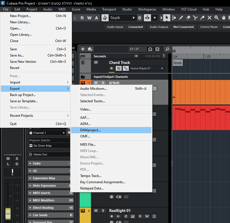Screen dimensions: 230x223
Task: Click the Add Track plus icon
Action: 83,49
